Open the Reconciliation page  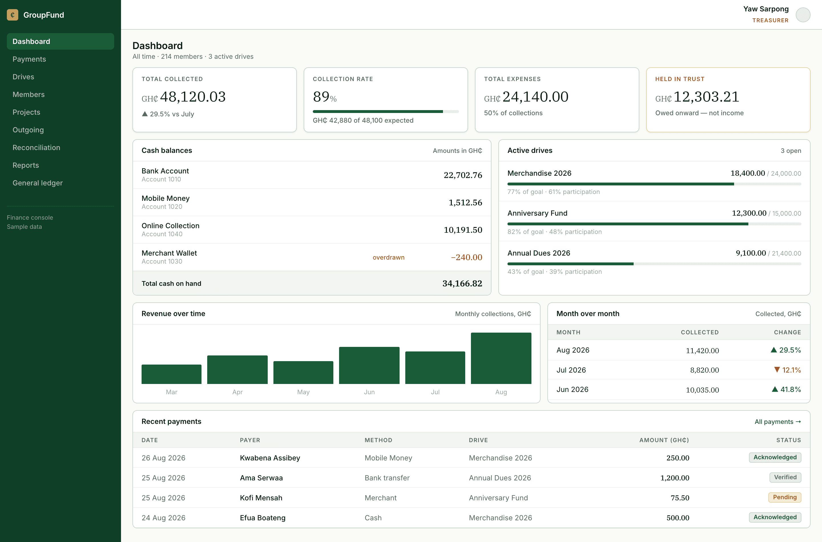pyautogui.click(x=60, y=147)
